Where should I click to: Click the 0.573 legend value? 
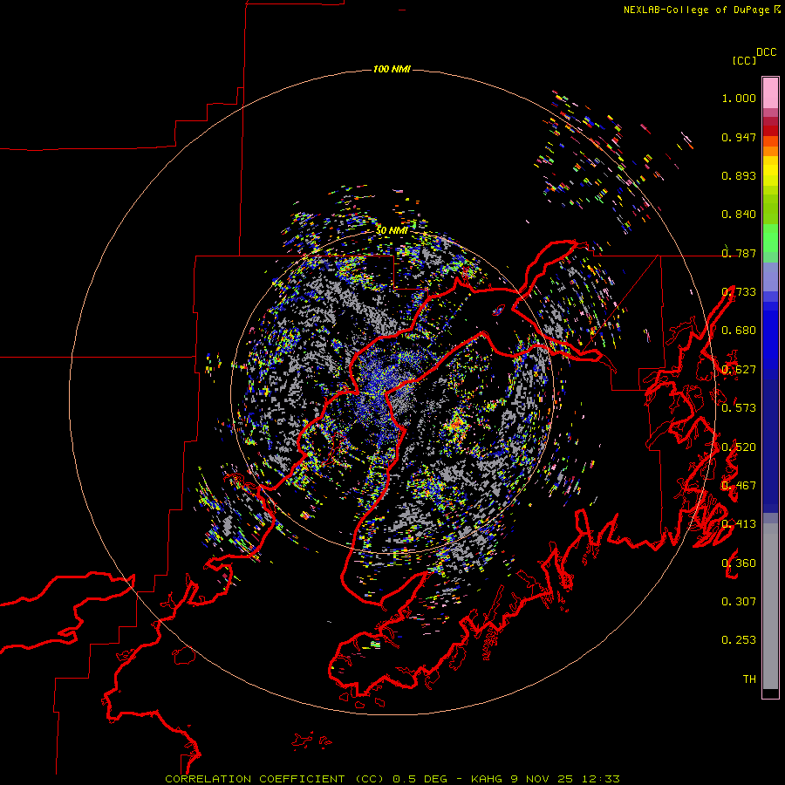739,408
